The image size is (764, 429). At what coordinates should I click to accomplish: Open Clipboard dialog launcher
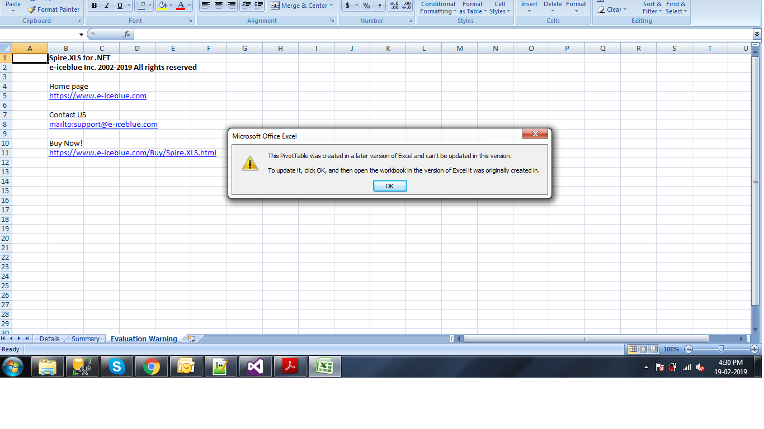click(x=79, y=21)
